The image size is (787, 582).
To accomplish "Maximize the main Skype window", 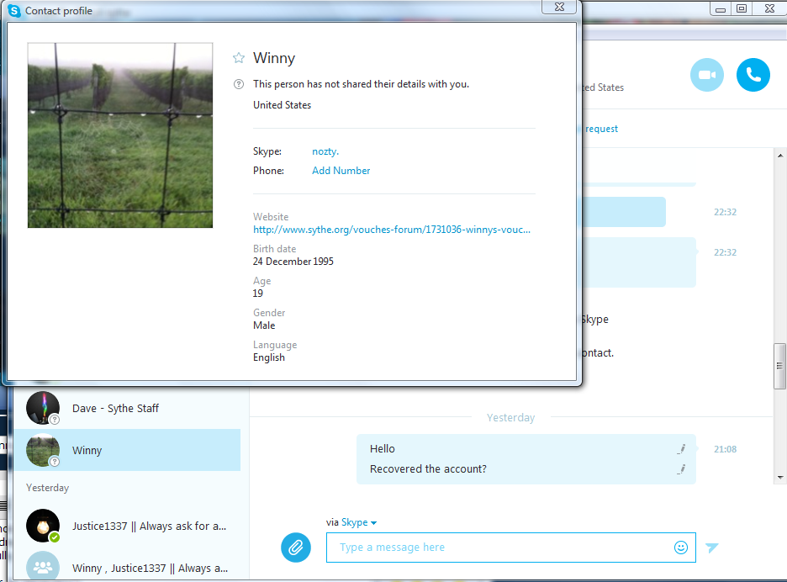I will tap(742, 8).
